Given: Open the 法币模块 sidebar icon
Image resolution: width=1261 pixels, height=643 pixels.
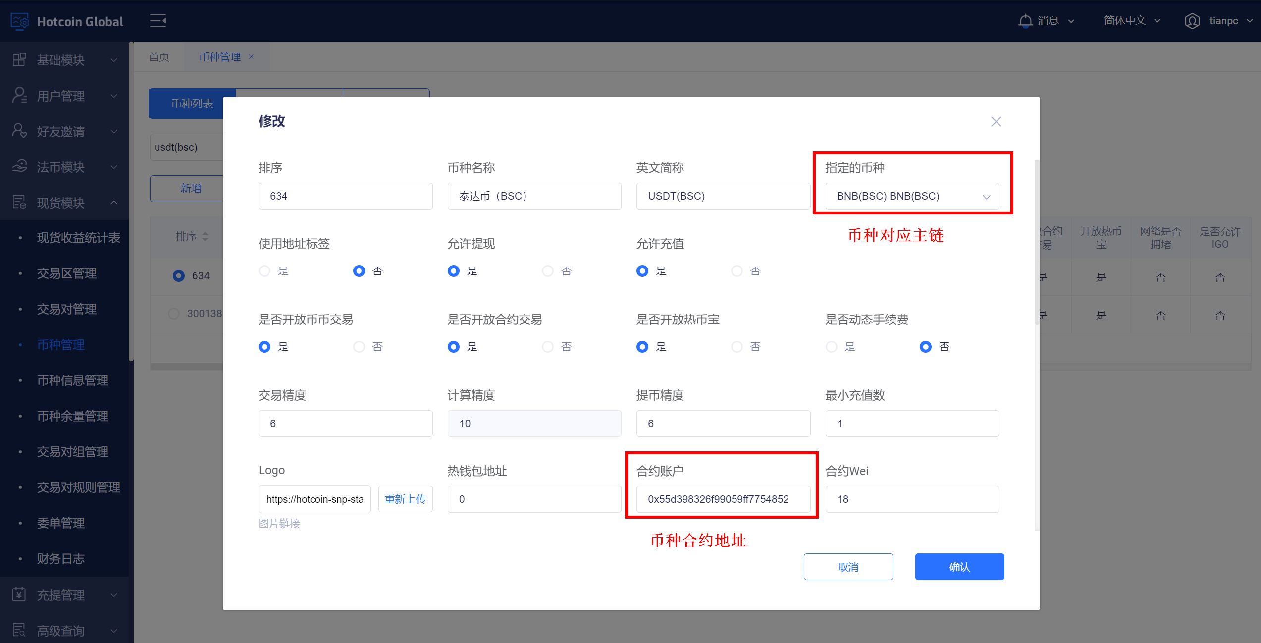Looking at the screenshot, I should [x=19, y=166].
